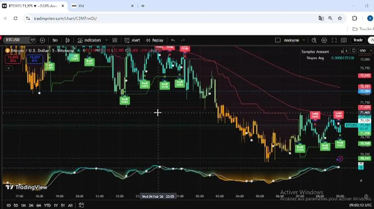Open a new browser tab

[143, 6]
